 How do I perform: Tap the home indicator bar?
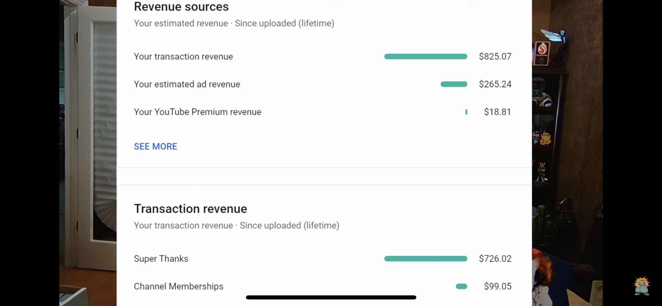[x=331, y=297]
